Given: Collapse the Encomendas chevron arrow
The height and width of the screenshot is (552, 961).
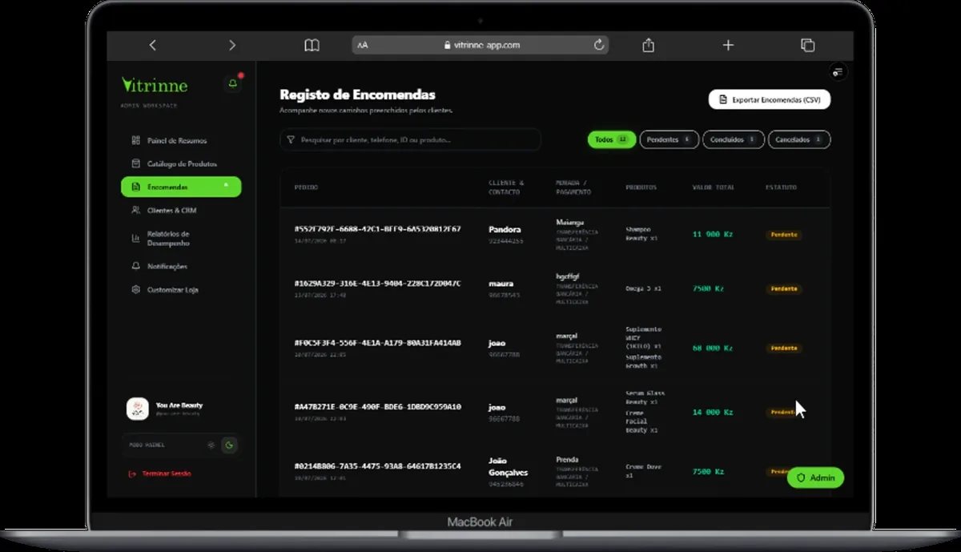Looking at the screenshot, I should click(x=226, y=186).
